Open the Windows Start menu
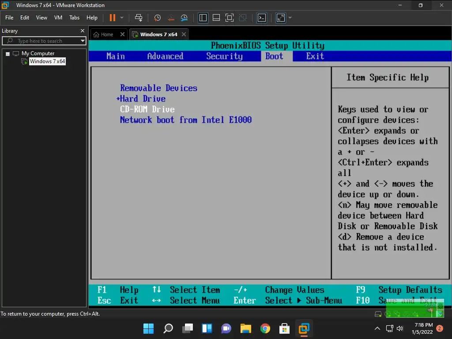Screen dimensions: 452x339 click(149, 328)
